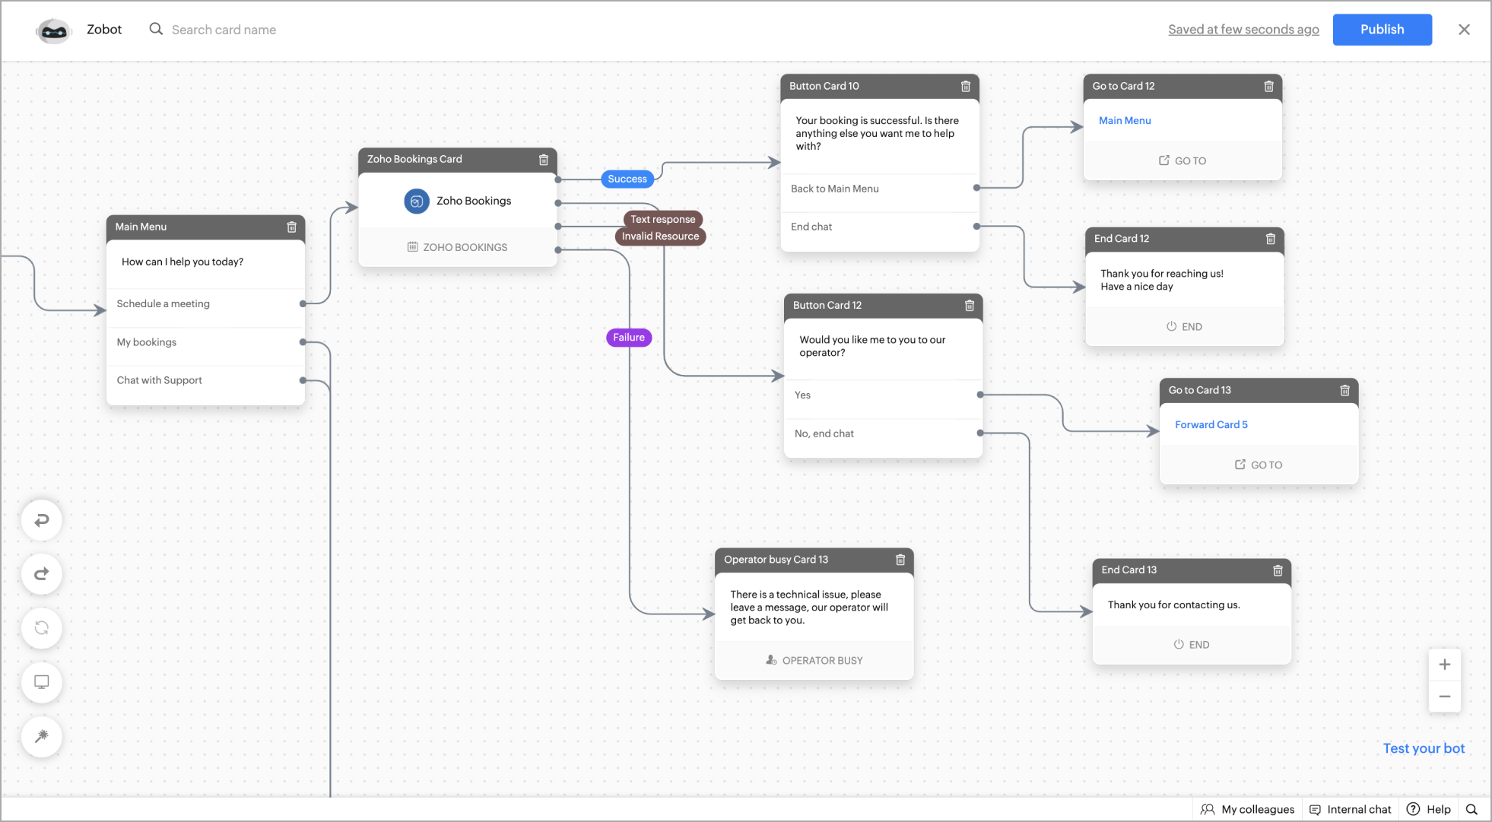The height and width of the screenshot is (822, 1492).
Task: Open Test your bot
Action: pos(1423,748)
